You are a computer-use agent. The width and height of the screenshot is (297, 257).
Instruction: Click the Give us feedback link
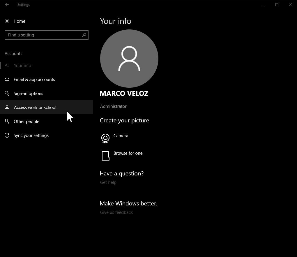click(x=116, y=212)
